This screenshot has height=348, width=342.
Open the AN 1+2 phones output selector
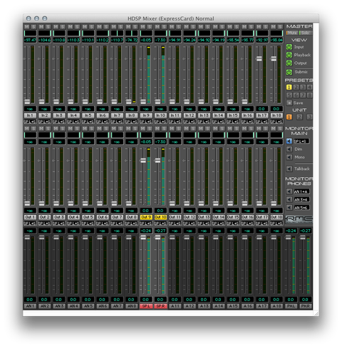(x=301, y=191)
